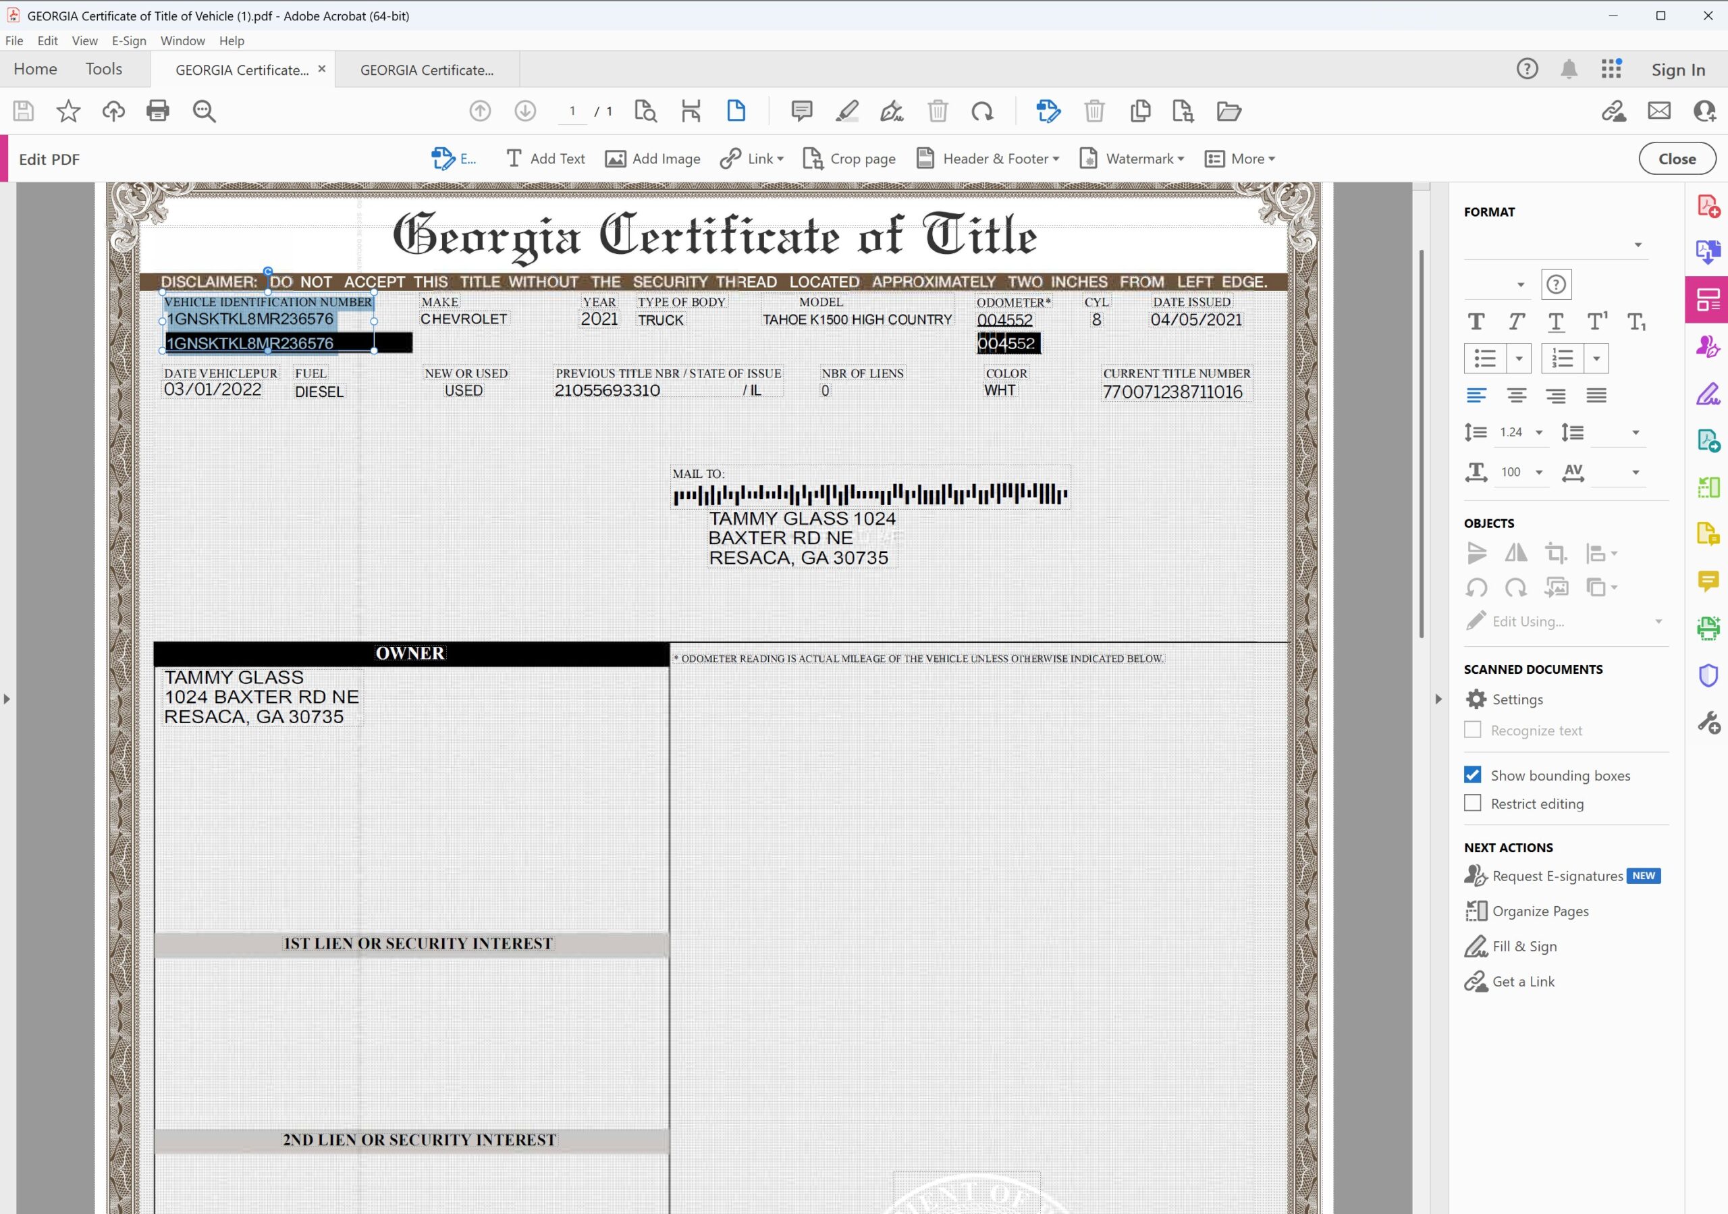Image resolution: width=1728 pixels, height=1214 pixels.
Task: Open the Help question mark icon
Action: [1527, 70]
